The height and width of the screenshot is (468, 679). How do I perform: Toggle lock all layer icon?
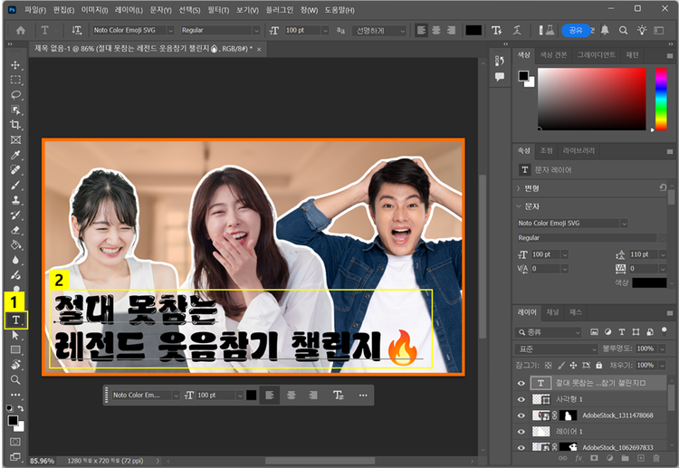tap(599, 366)
